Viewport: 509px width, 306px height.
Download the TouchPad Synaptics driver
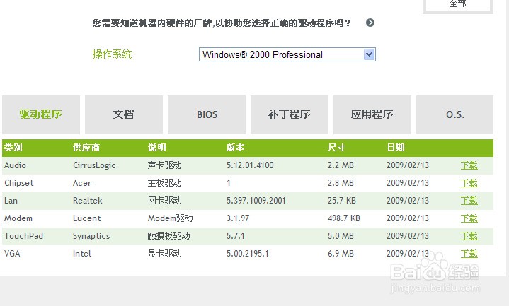click(469, 236)
